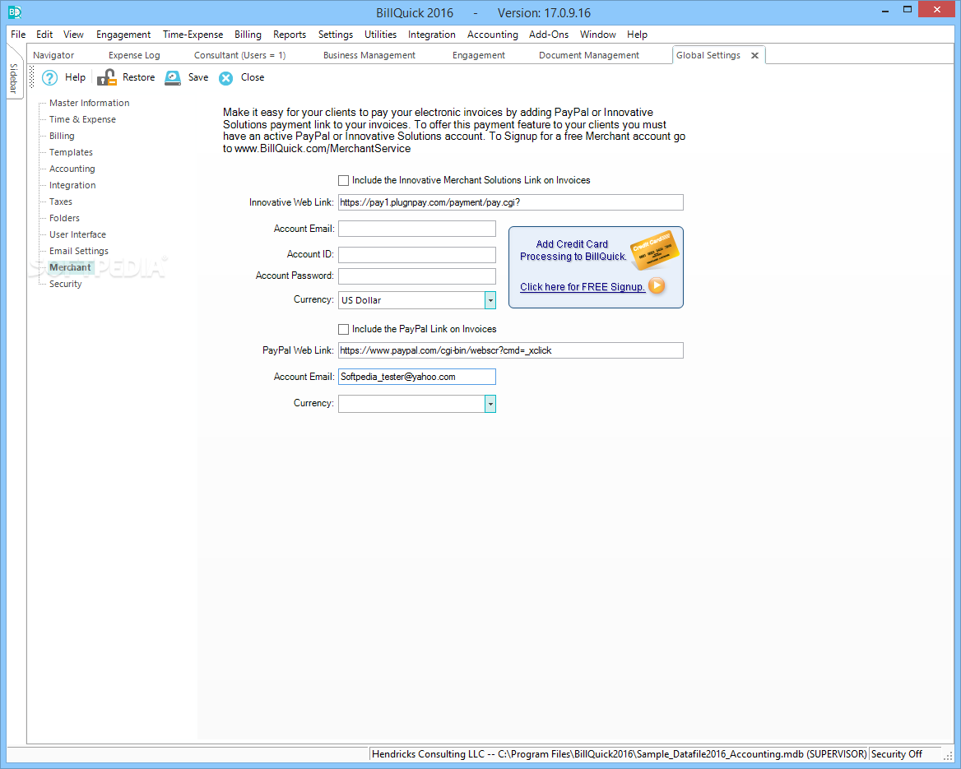Open the Help menu in menu bar
This screenshot has width=961, height=769.
[637, 35]
